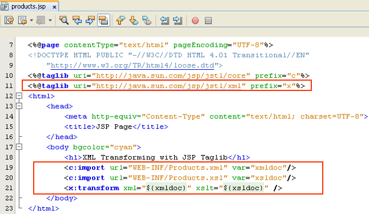Click the x:transform tag name

point(94,188)
